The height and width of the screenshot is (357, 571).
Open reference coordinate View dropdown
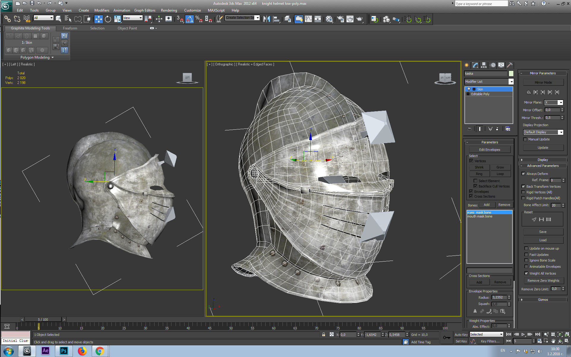(133, 18)
